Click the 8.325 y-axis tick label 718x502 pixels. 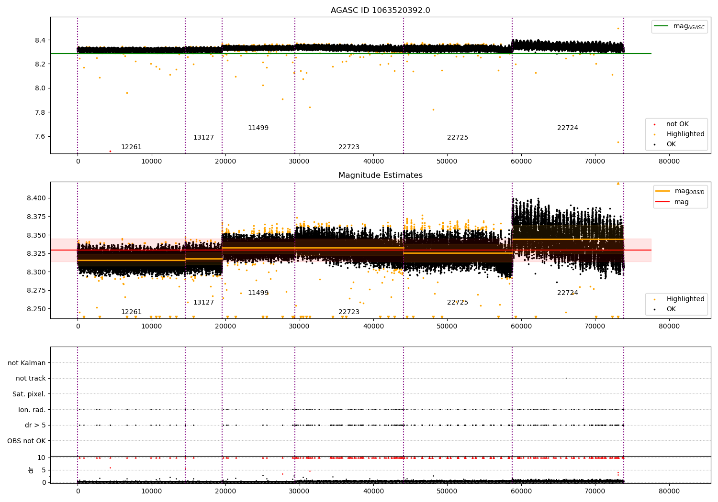pos(36,253)
